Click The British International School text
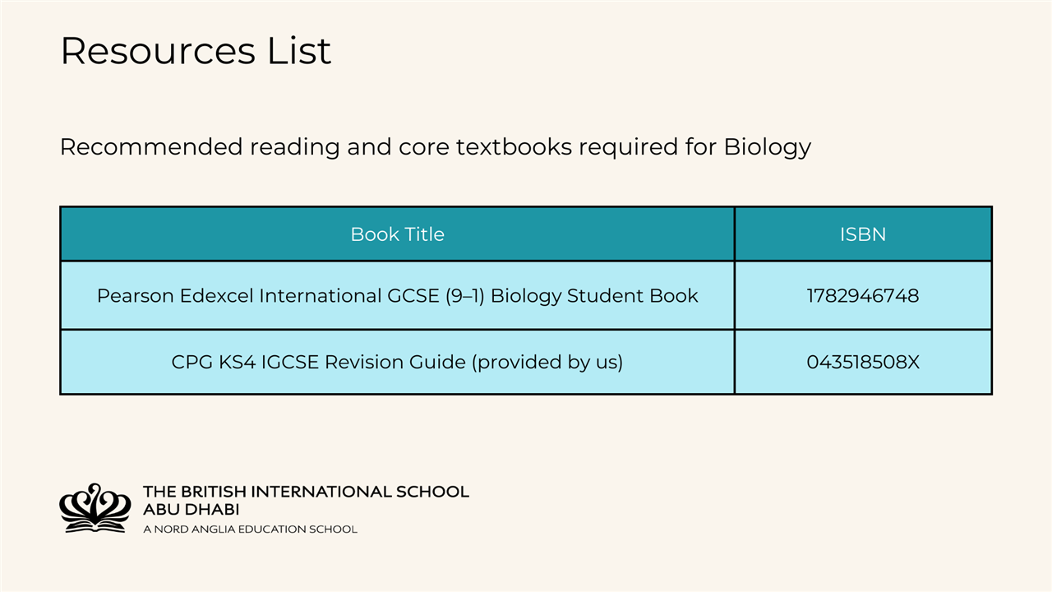This screenshot has width=1052, height=592. (306, 492)
